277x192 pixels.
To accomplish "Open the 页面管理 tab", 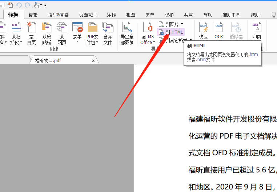I will (88, 15).
